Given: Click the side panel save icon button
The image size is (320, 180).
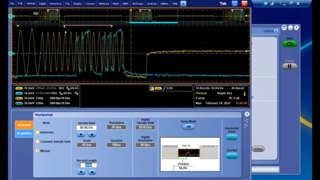Looking at the screenshot, I should coord(284,27).
